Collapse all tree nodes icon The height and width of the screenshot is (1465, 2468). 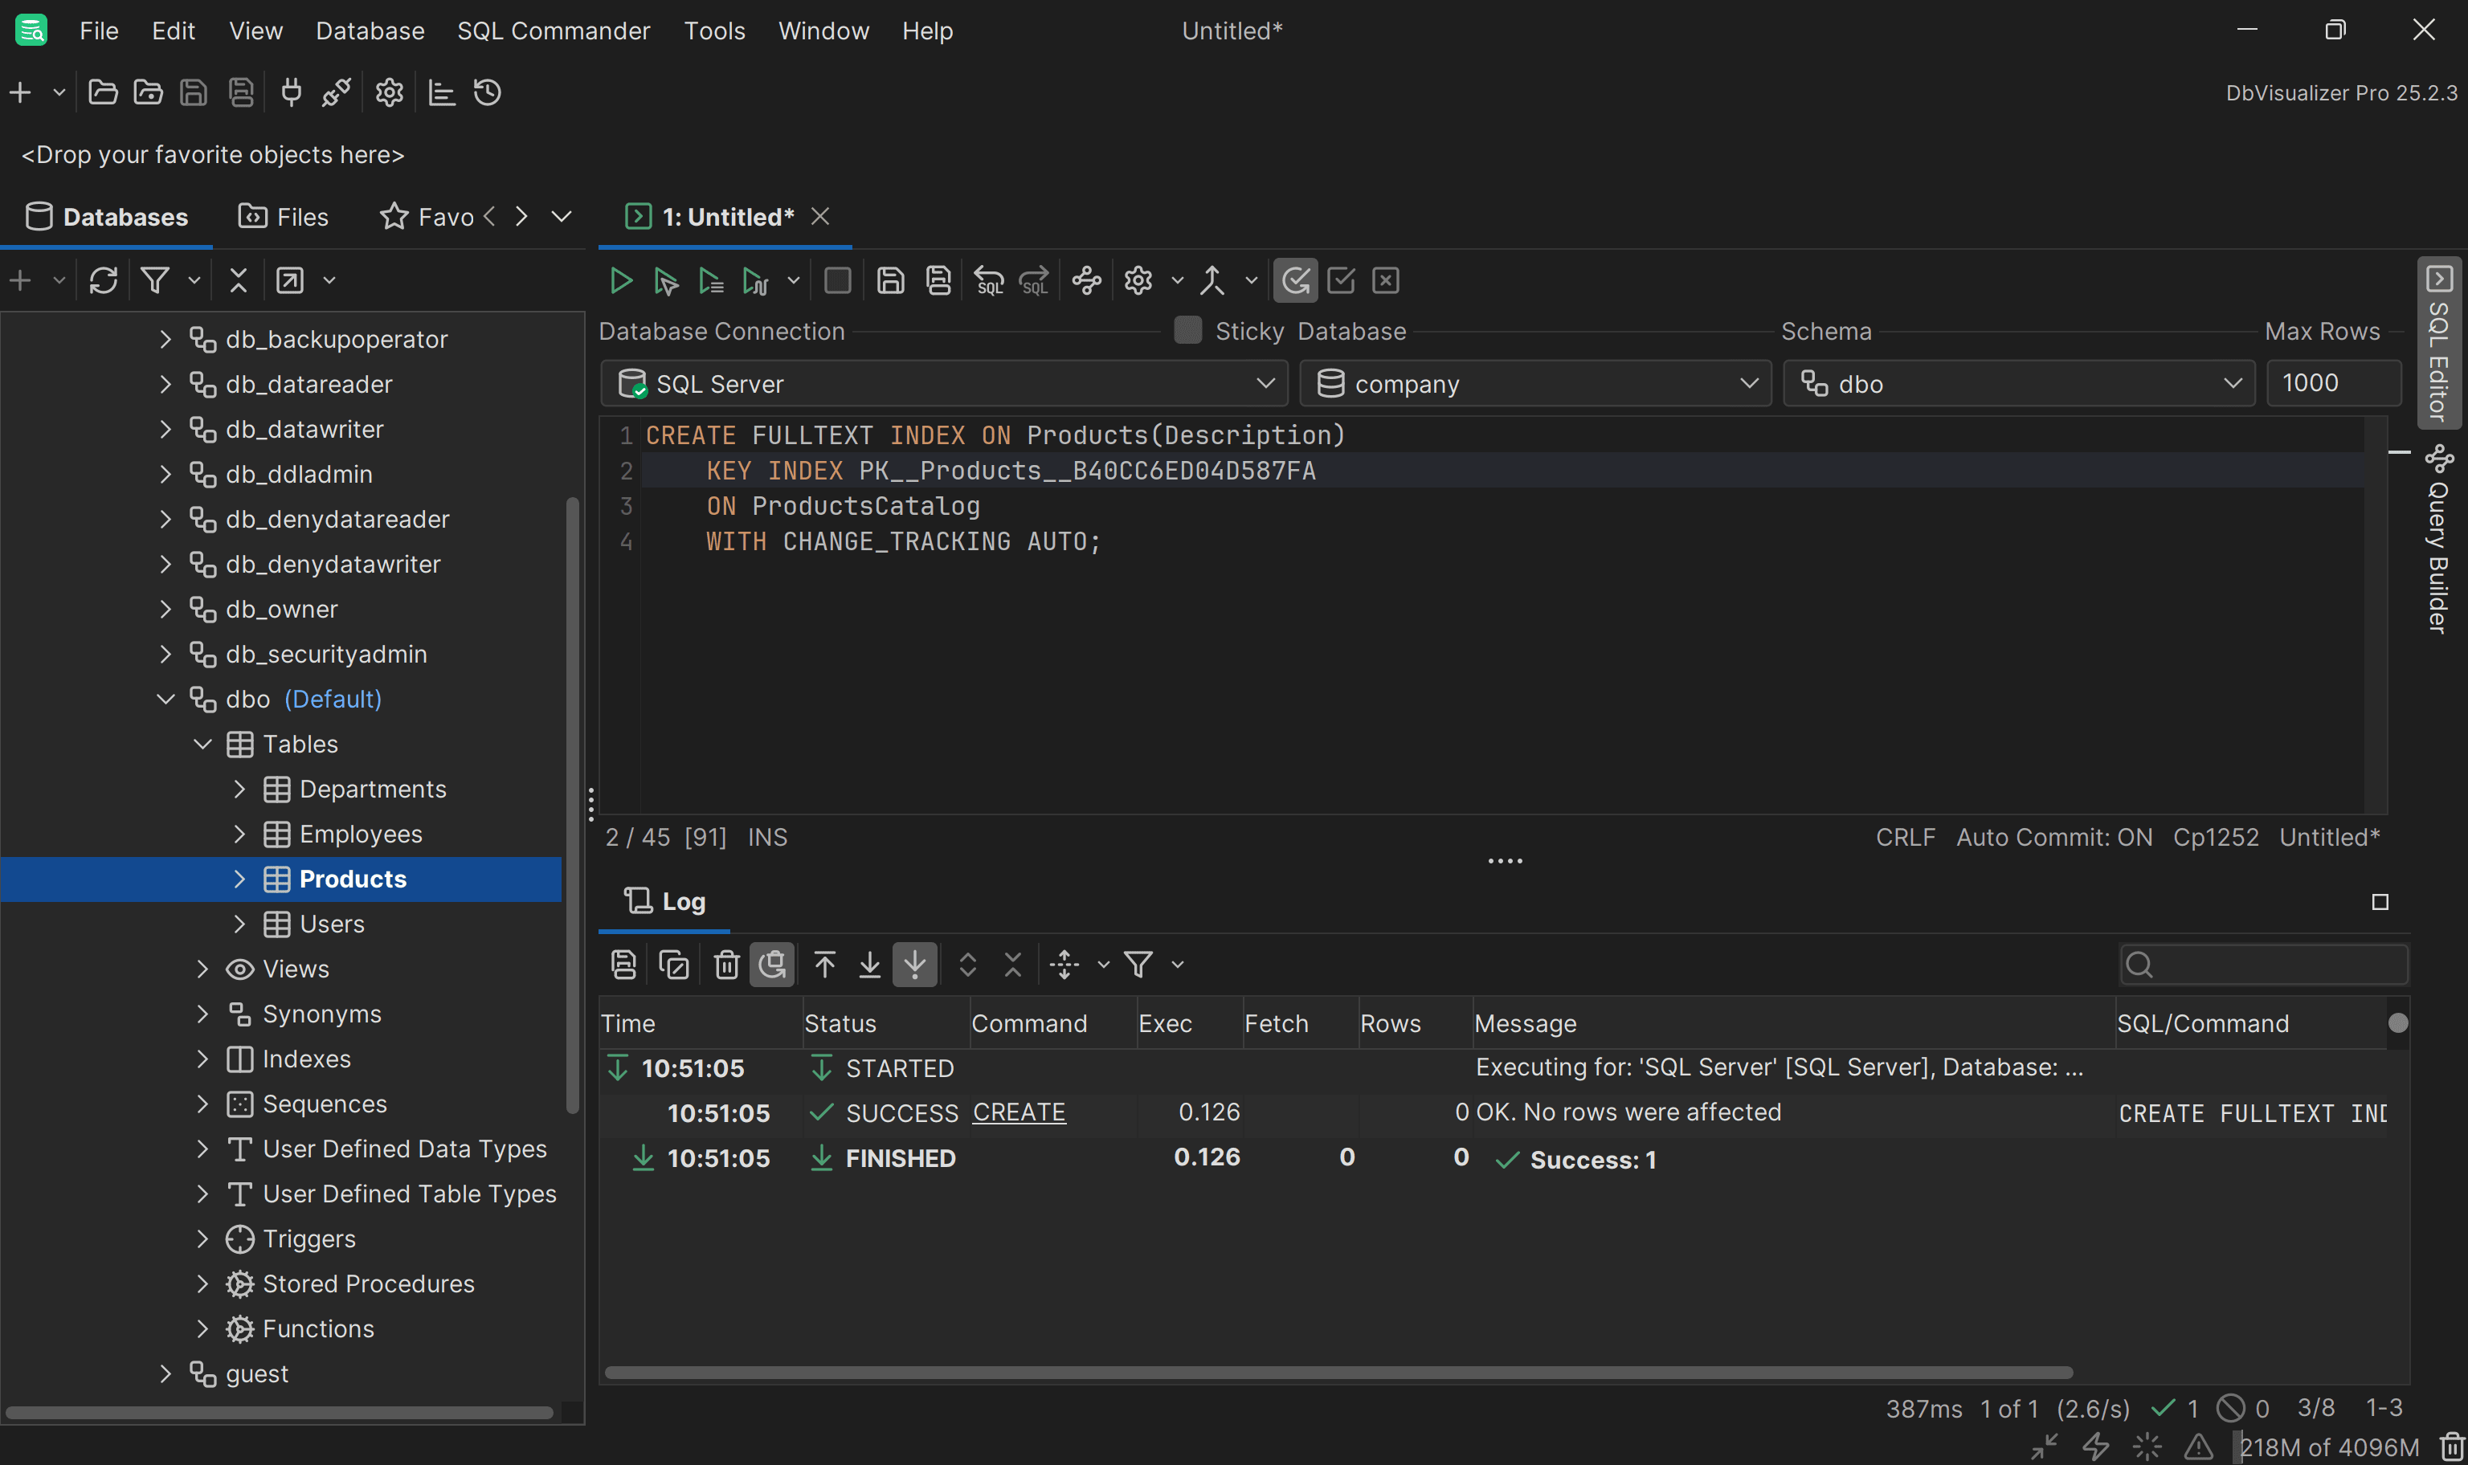[x=238, y=281]
